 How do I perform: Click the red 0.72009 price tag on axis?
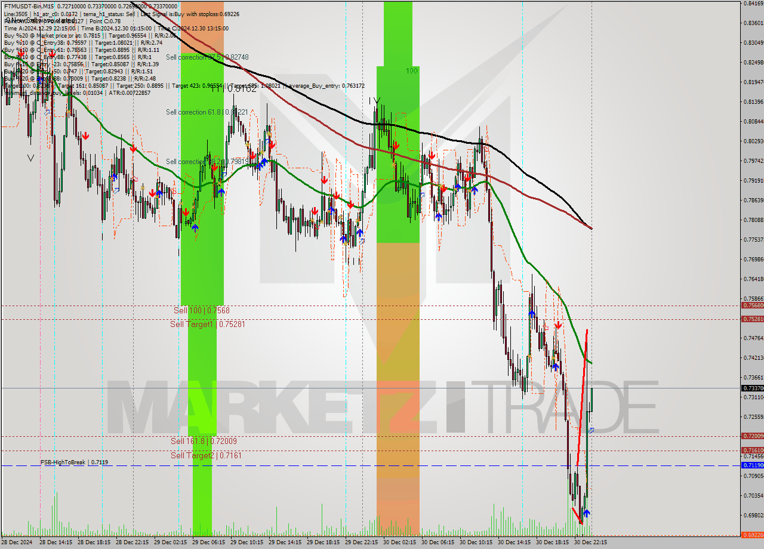pos(753,436)
